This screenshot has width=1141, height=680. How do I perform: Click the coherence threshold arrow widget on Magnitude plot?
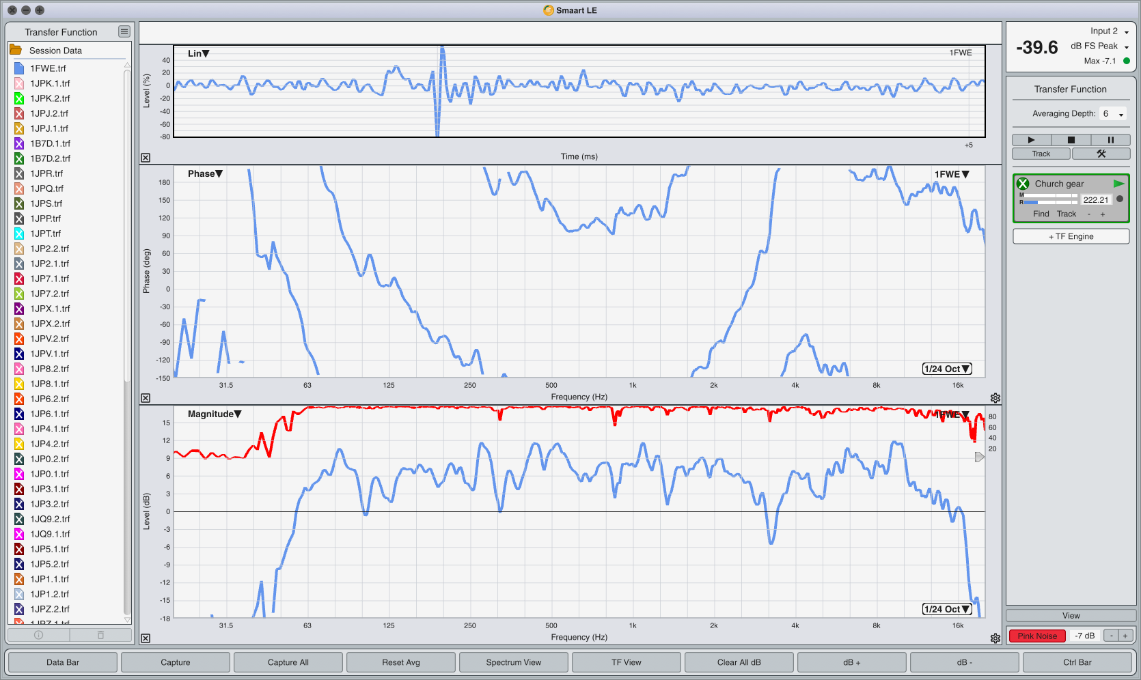[x=979, y=457]
